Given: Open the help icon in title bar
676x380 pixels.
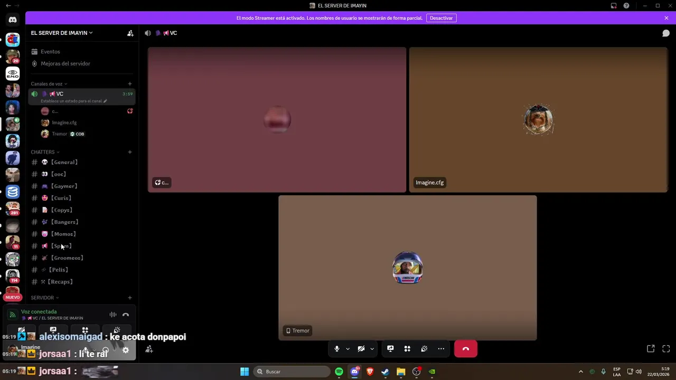Looking at the screenshot, I should pyautogui.click(x=626, y=5).
